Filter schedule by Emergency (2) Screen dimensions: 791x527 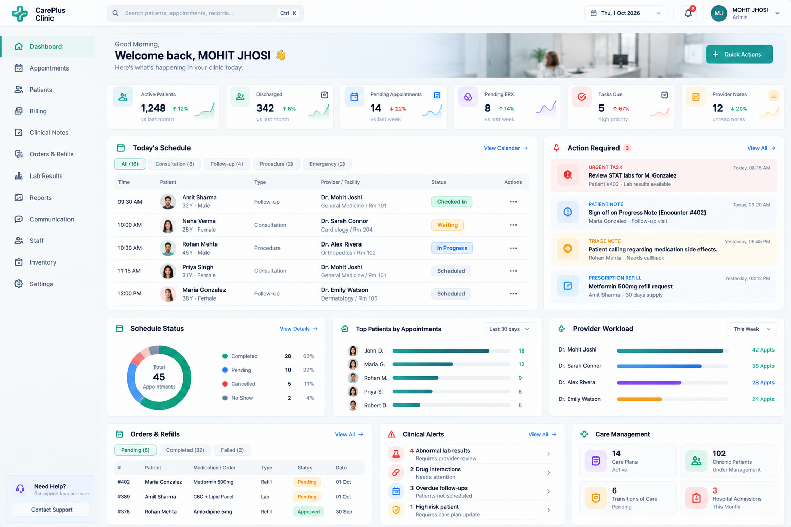tap(327, 164)
